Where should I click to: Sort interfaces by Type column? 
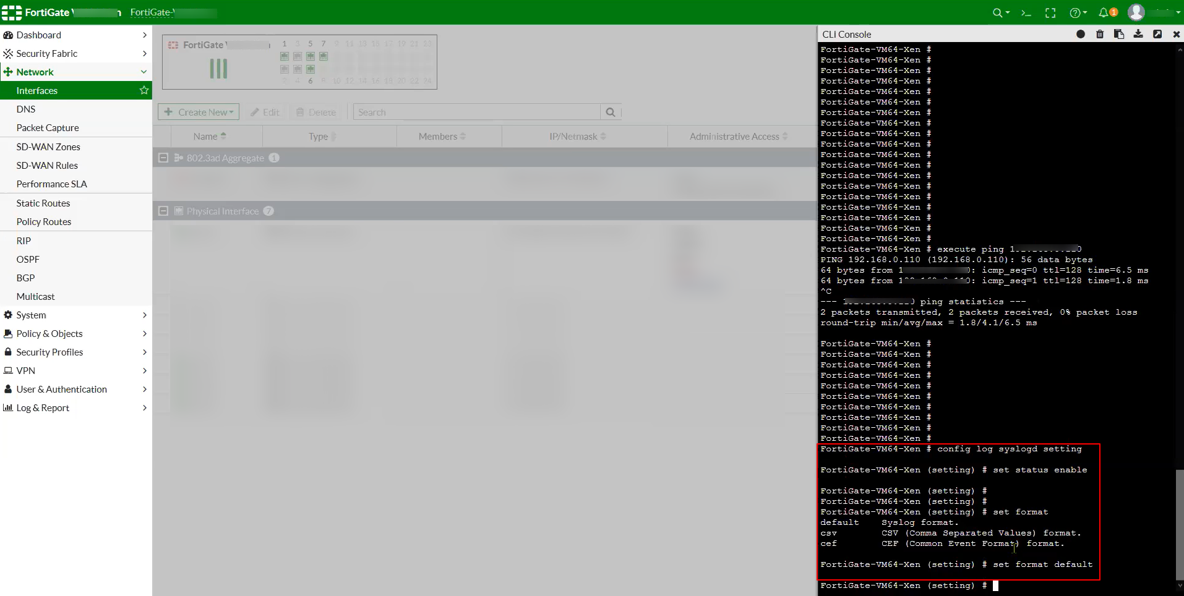322,136
